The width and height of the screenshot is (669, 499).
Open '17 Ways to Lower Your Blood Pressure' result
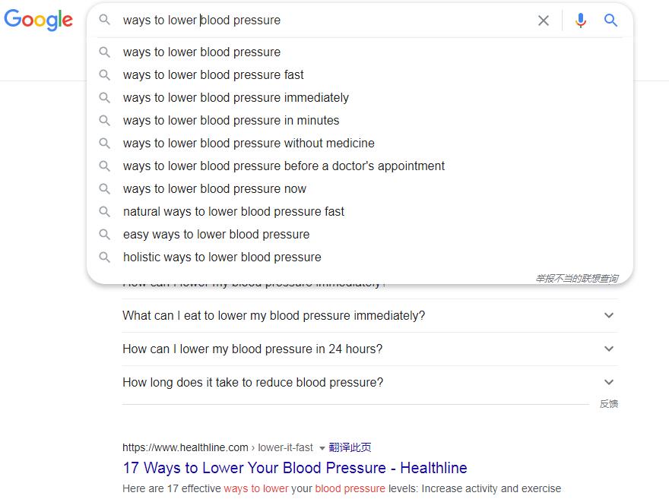click(295, 468)
